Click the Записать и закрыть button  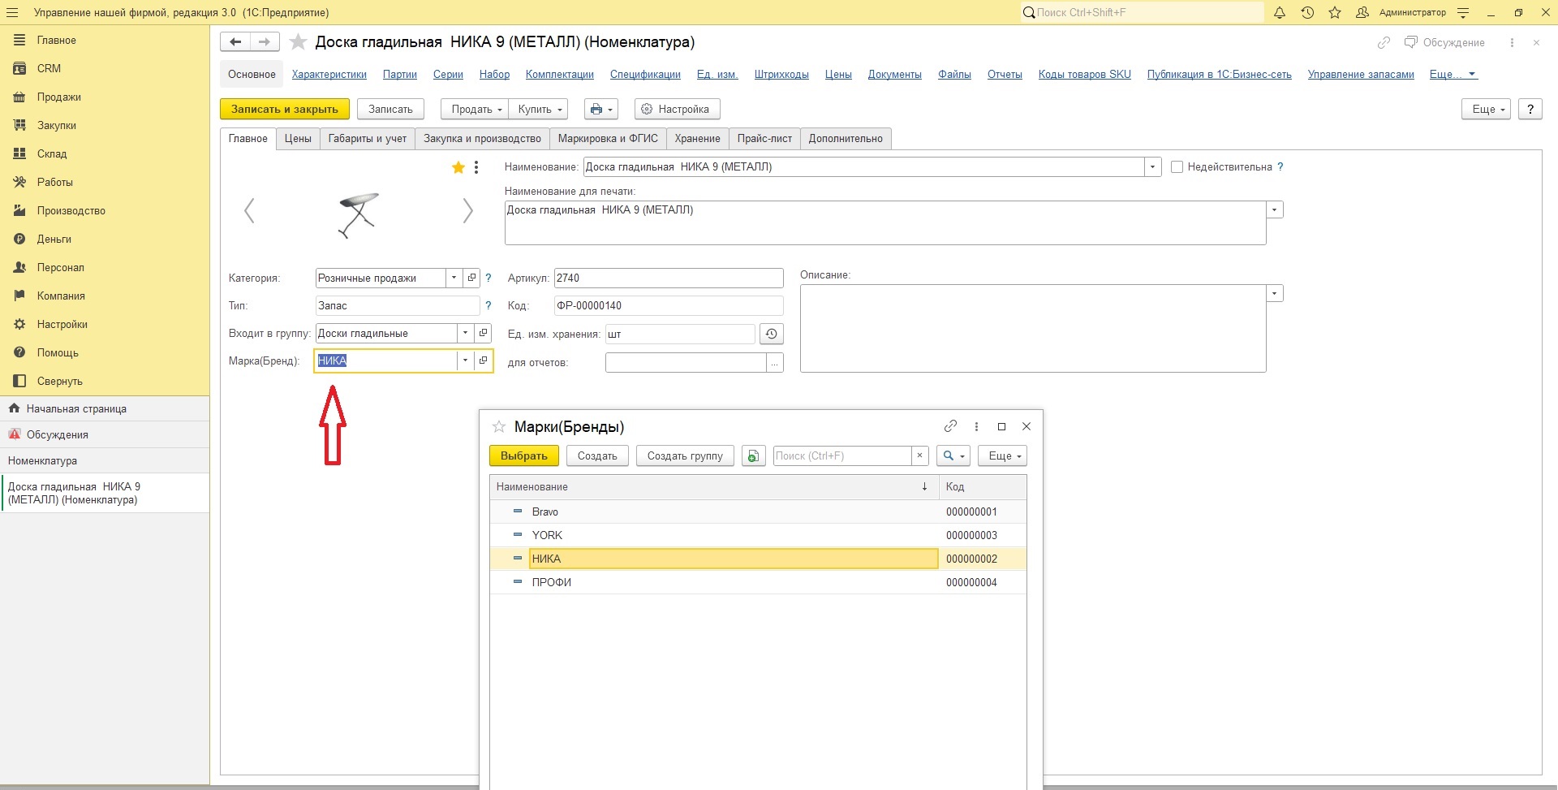285,109
